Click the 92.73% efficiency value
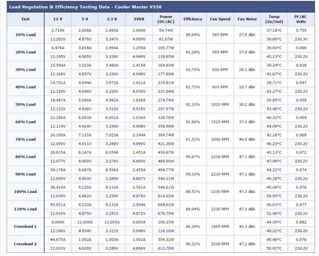This screenshot has height=256, width=319. click(x=193, y=87)
